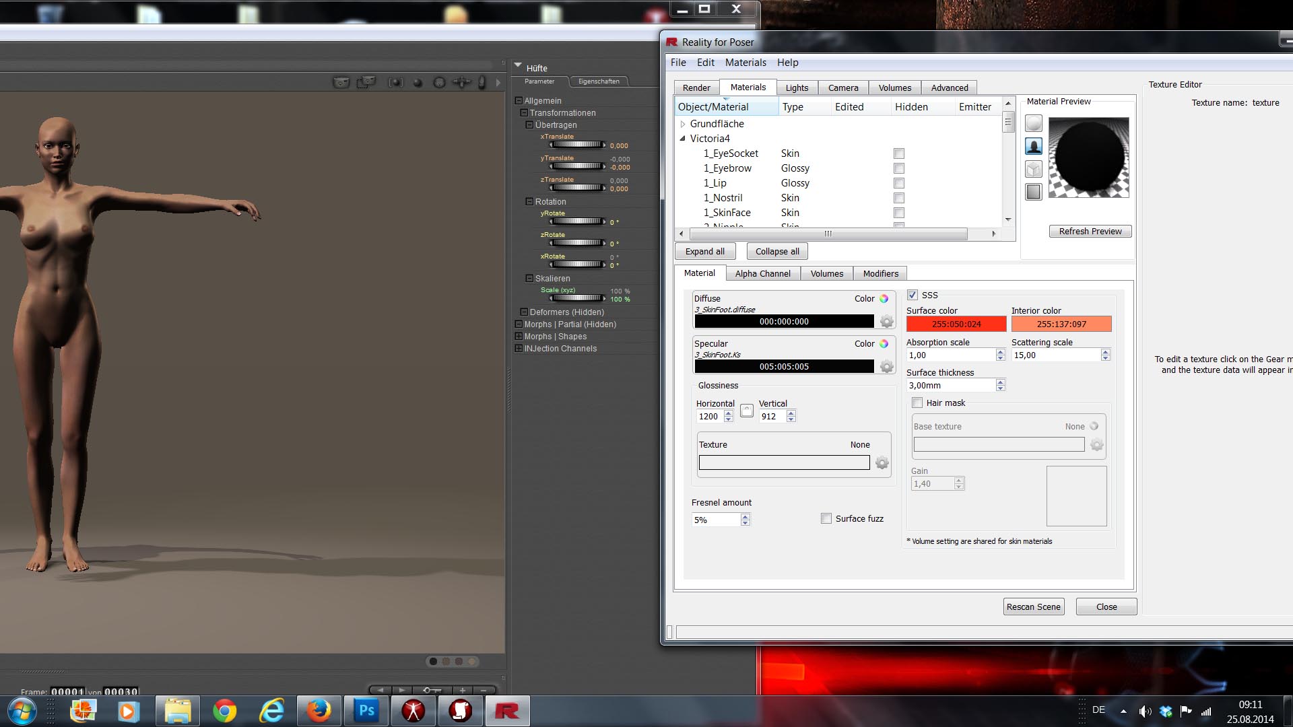The image size is (1293, 727).
Task: Click the SSS Surface color swatch
Action: click(x=956, y=324)
